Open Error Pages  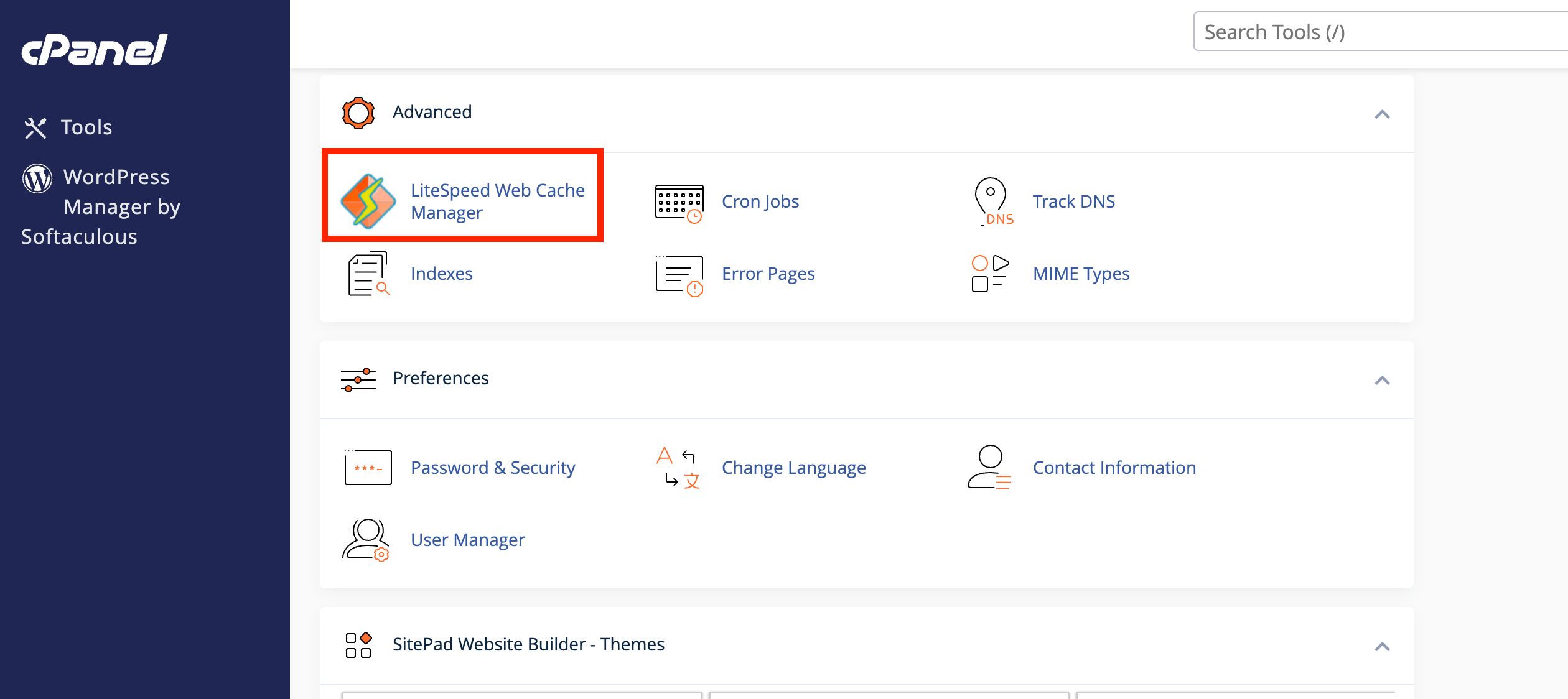click(x=768, y=274)
